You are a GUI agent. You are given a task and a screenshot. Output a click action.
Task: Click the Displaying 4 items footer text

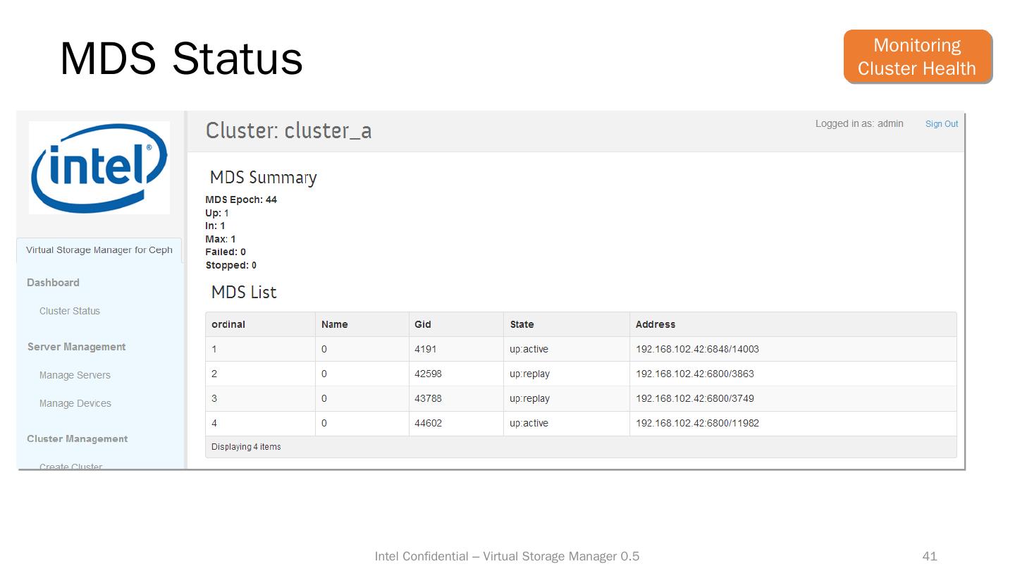[x=246, y=446]
